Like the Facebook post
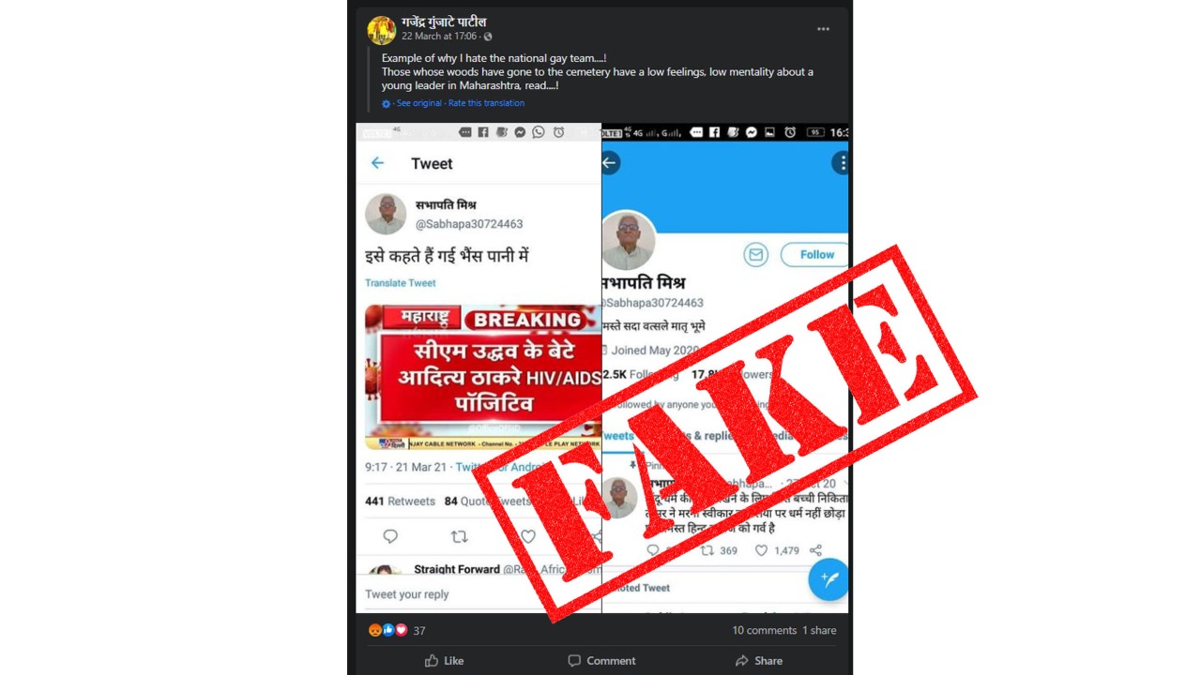 click(444, 661)
